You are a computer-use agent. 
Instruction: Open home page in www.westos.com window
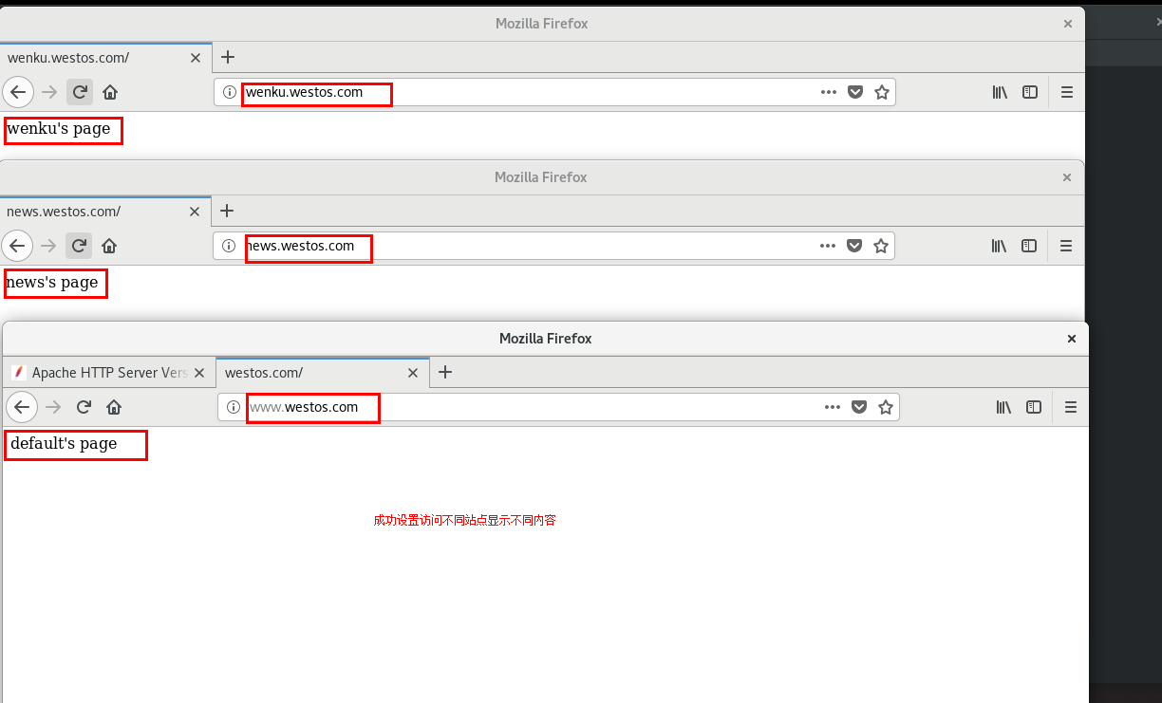tap(114, 407)
